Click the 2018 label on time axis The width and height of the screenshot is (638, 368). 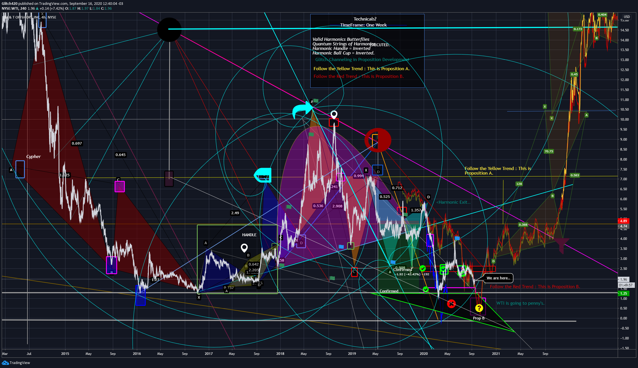(x=280, y=354)
